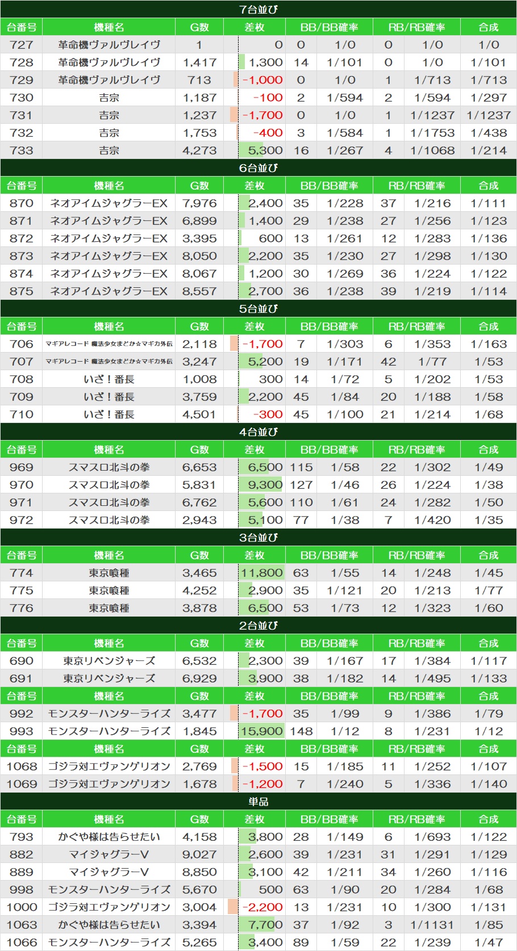
Task: Click G数 value 1,237 in row 731
Action: [199, 115]
